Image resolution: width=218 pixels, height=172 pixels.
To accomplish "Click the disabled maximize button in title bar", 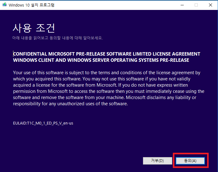I will 196,5.
